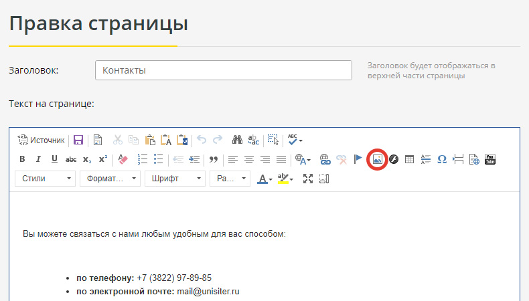529x301 pixels.
Task: Toggle italic formatting
Action: [38, 159]
